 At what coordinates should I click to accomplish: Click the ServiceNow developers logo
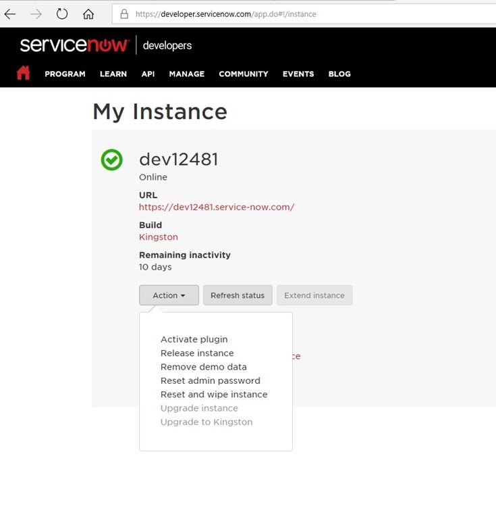pos(106,45)
